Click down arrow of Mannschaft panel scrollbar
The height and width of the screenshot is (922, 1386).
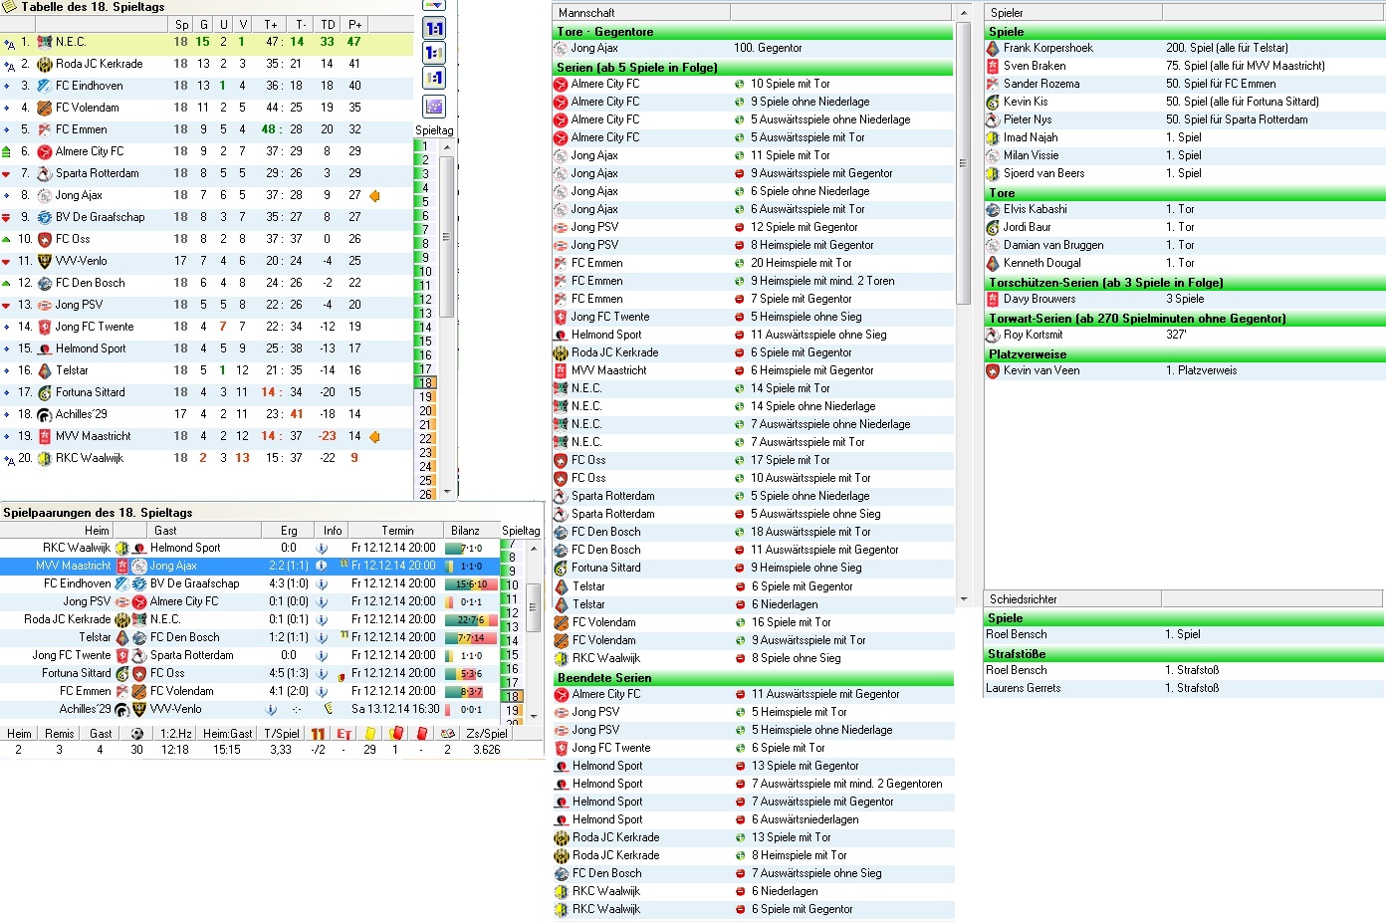pyautogui.click(x=963, y=599)
